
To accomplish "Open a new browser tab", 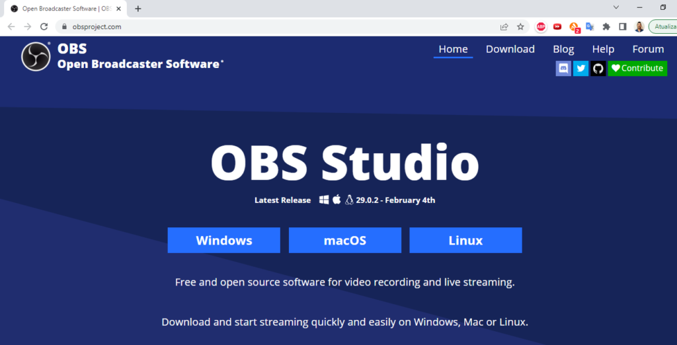I will 138,9.
